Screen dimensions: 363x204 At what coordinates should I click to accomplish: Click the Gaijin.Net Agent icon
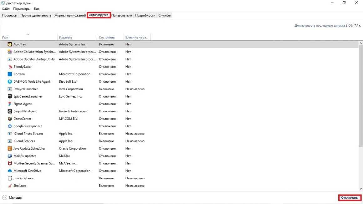click(10, 111)
